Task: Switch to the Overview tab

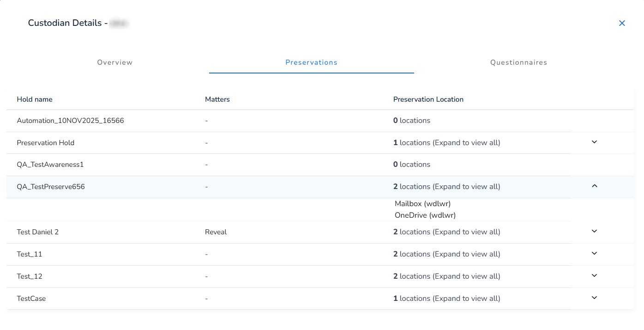Action: tap(114, 62)
